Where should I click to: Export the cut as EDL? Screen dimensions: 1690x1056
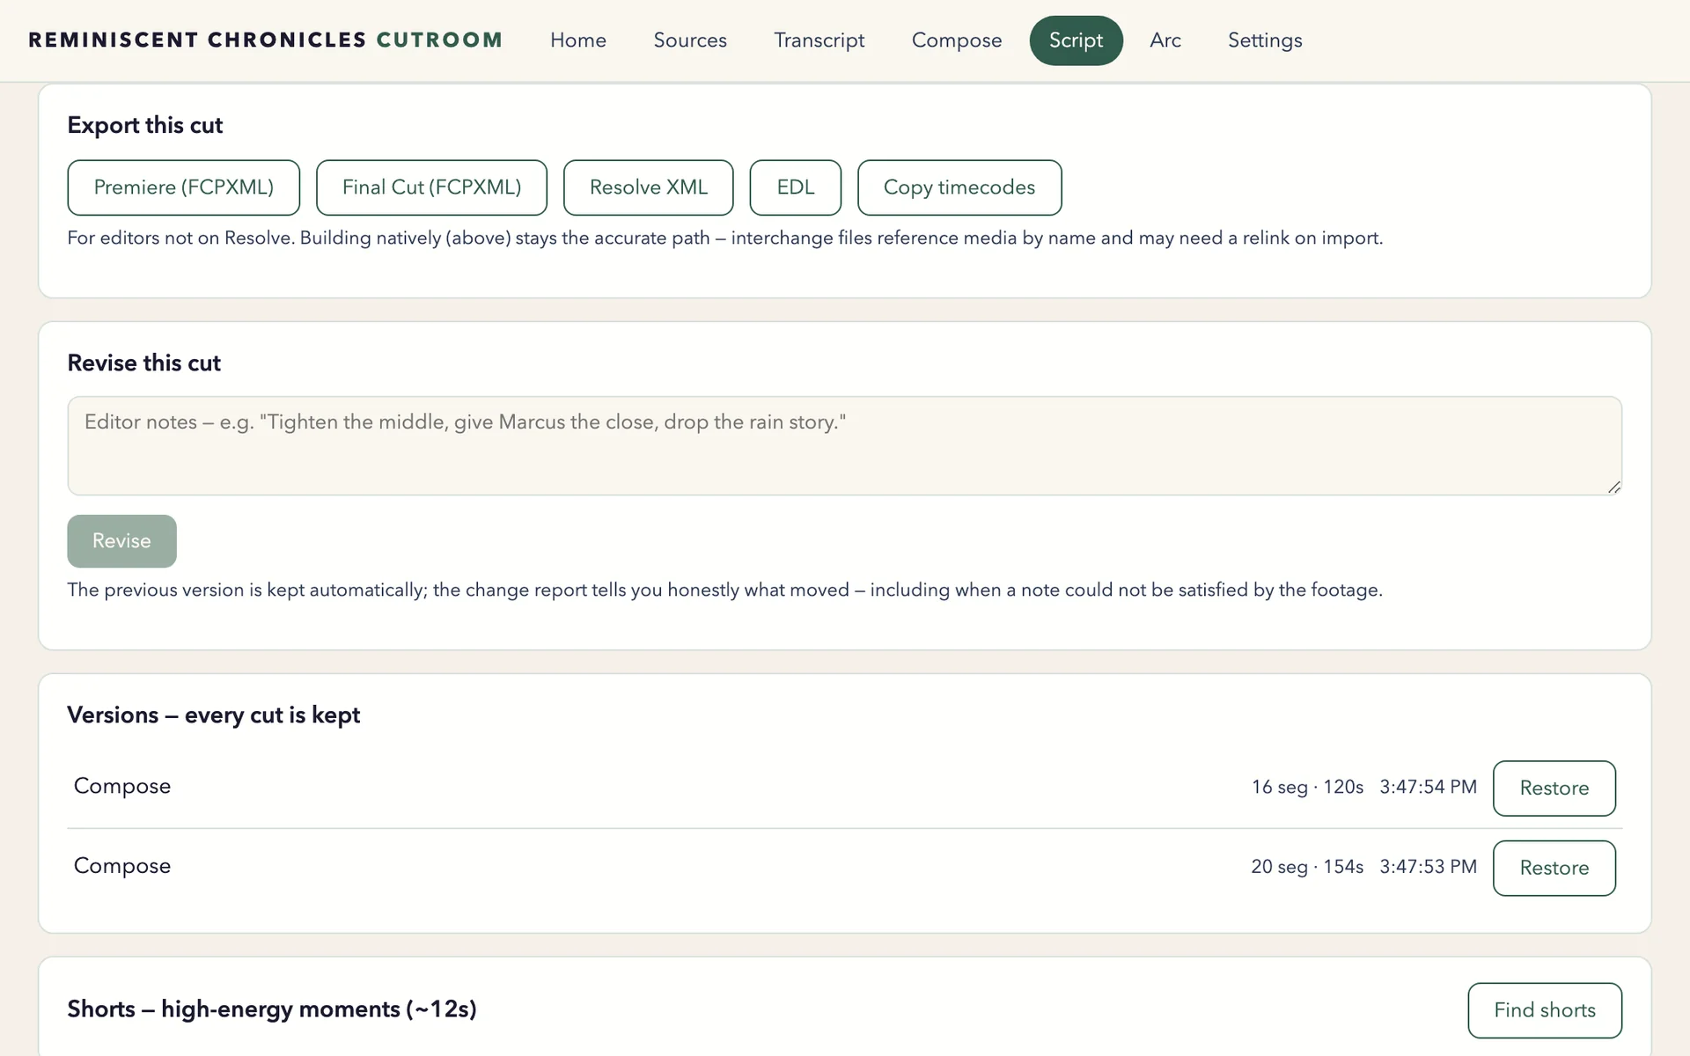tap(795, 187)
